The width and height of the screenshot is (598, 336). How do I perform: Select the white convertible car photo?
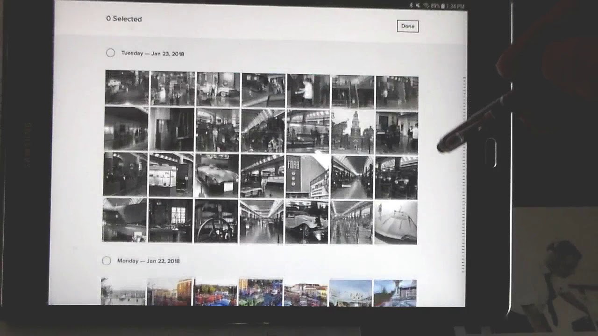click(x=217, y=175)
